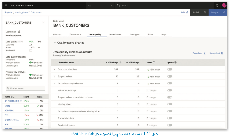Tick the Reviewed checkbox
Image resolution: width=230 pixels, height=138 pixels.
(x=31, y=50)
